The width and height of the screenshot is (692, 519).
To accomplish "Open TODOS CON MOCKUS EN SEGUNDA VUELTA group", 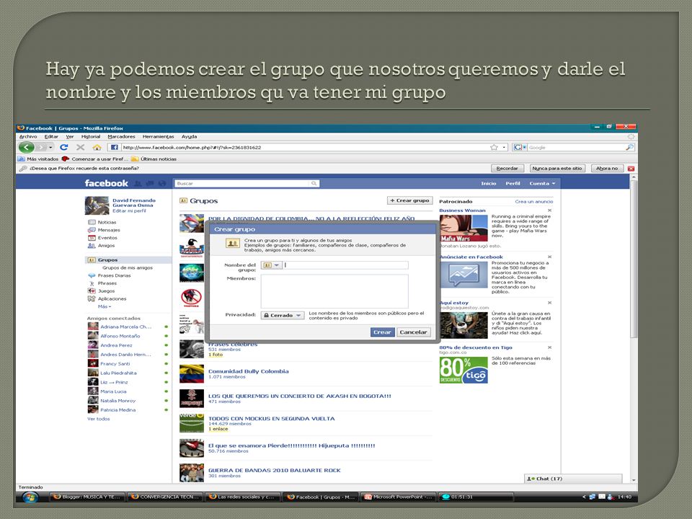I will click(x=272, y=419).
